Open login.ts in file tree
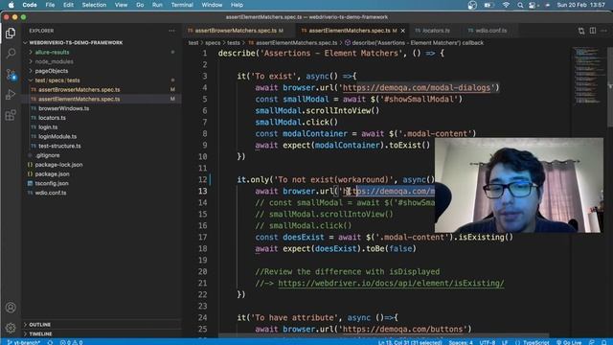Viewport: 613px width, 345px height. pos(48,127)
